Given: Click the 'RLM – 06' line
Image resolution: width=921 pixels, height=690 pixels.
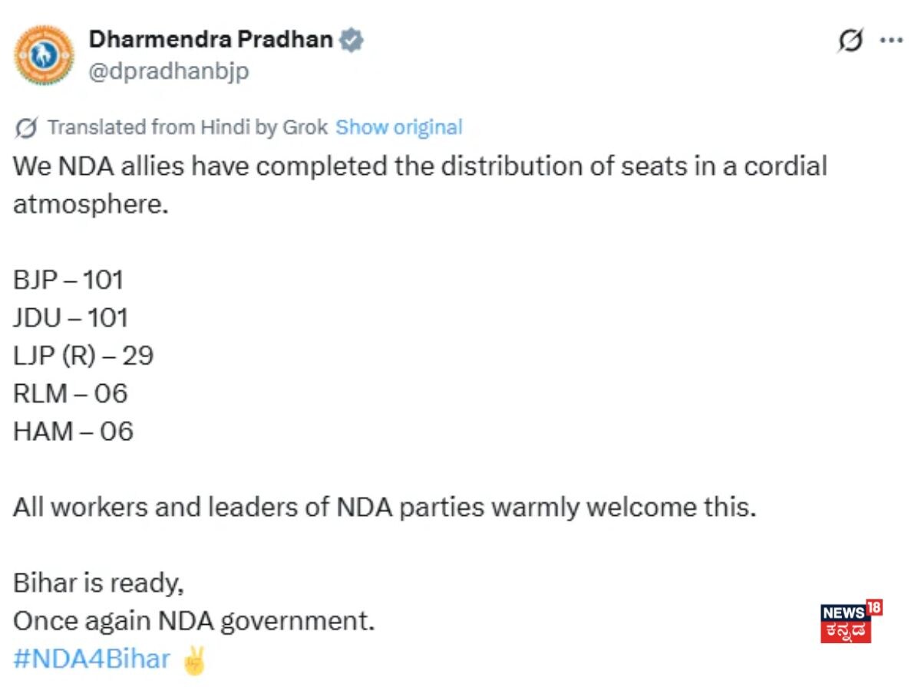Looking at the screenshot, I should [x=70, y=393].
